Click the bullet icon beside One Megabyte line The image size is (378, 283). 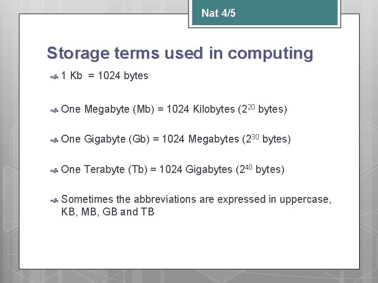[x=54, y=111]
